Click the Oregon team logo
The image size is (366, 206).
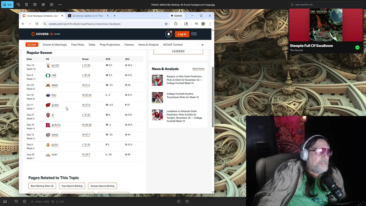click(x=48, y=76)
